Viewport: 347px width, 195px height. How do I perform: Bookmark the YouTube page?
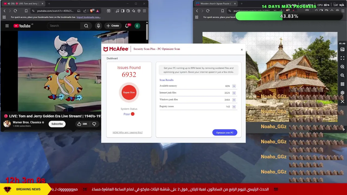pos(26,11)
